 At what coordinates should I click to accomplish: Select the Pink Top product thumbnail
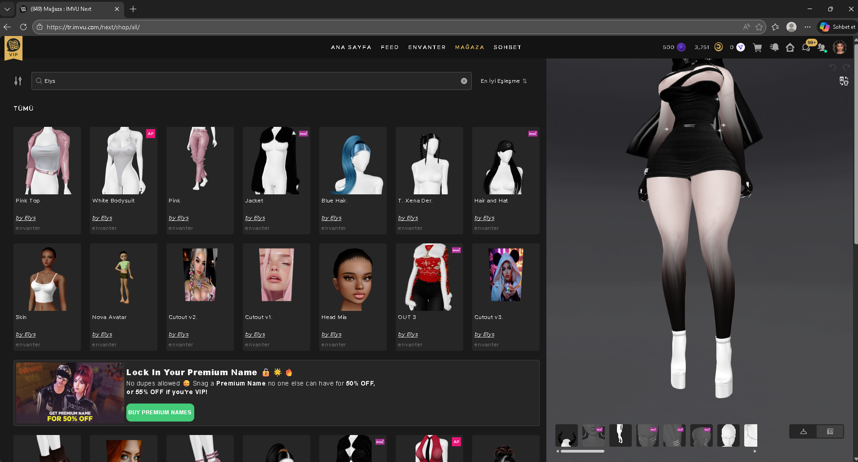pyautogui.click(x=47, y=161)
